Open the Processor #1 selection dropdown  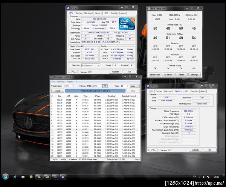[x=91, y=65]
